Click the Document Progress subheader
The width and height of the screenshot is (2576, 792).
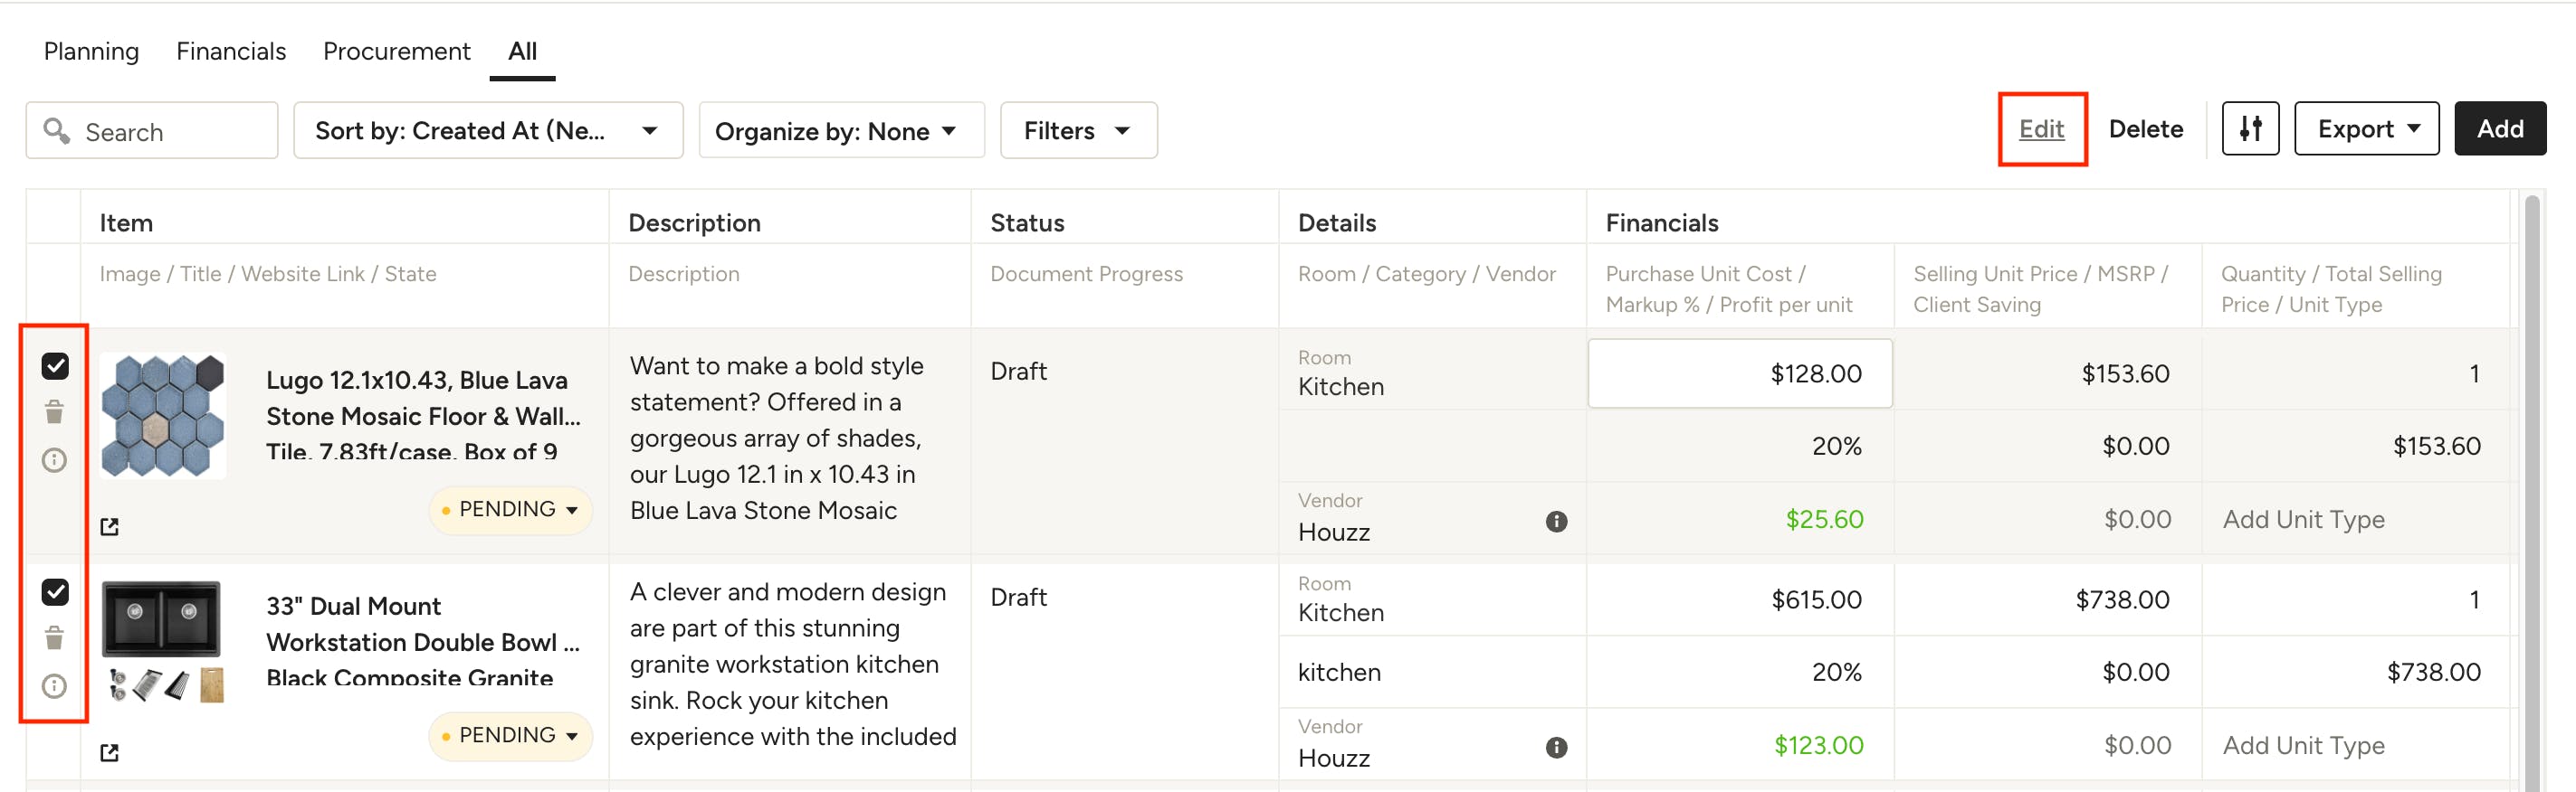(1086, 274)
